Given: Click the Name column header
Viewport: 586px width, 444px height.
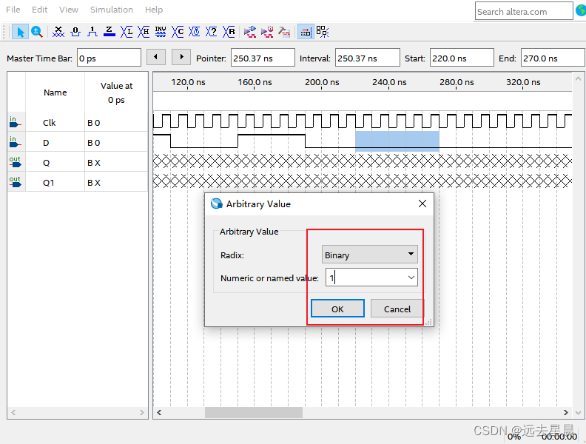Looking at the screenshot, I should [55, 92].
